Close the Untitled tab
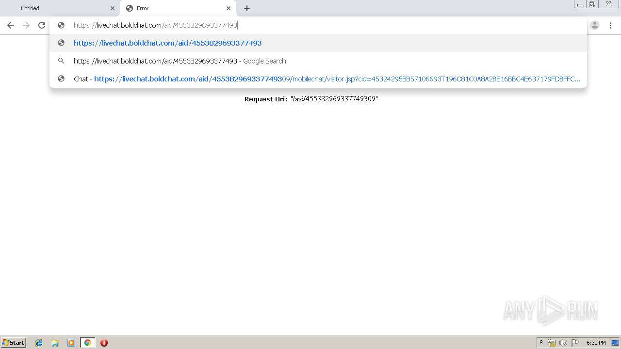 (x=113, y=8)
